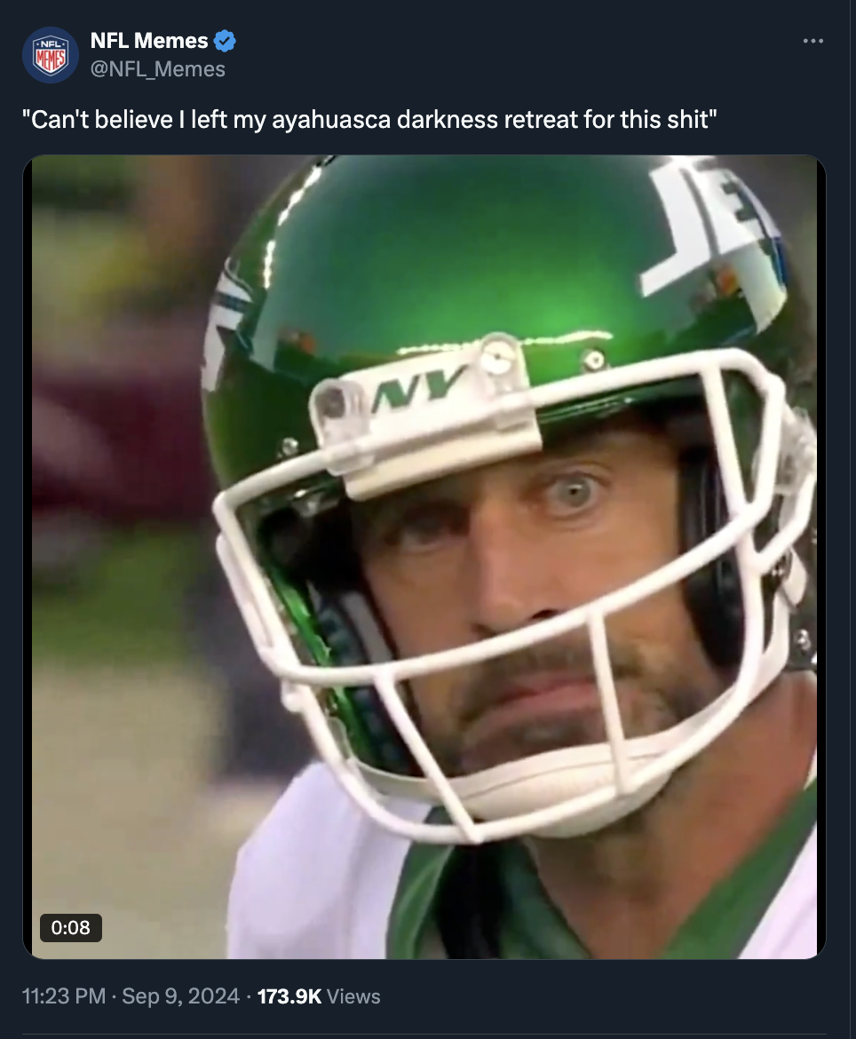Click the video time indicator overlay
This screenshot has height=1039, width=856.
pyautogui.click(x=71, y=929)
